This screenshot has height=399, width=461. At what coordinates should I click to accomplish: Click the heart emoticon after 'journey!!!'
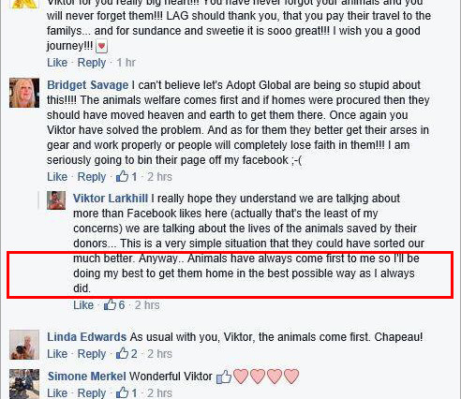(101, 47)
